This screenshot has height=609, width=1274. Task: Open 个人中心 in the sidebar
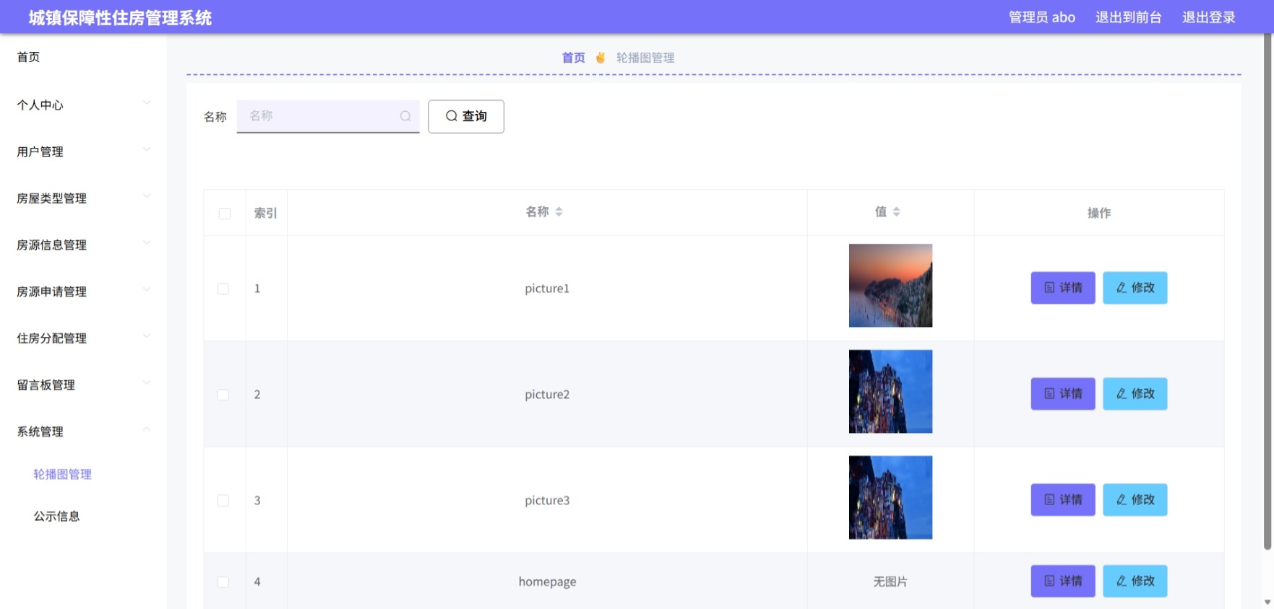(x=83, y=105)
